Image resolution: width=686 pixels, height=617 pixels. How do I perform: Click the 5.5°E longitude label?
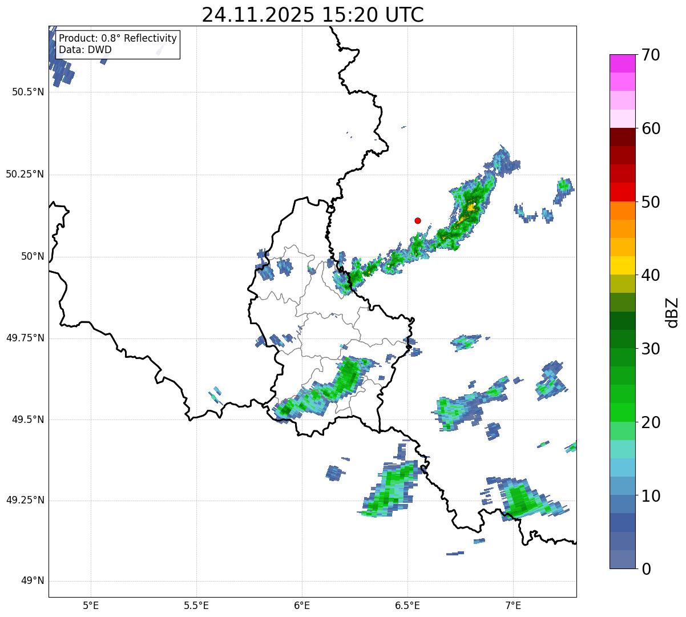[196, 605]
